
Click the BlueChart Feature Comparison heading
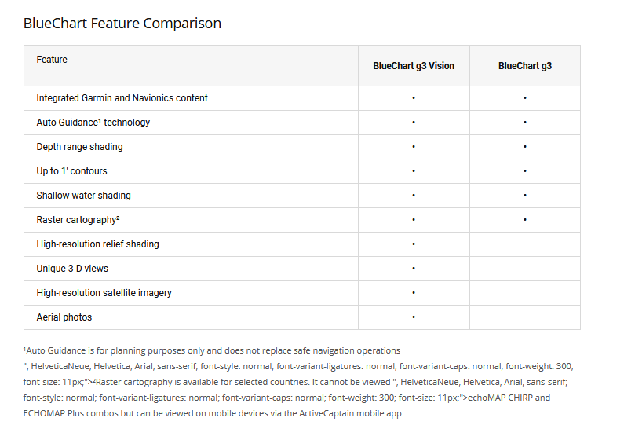122,24
